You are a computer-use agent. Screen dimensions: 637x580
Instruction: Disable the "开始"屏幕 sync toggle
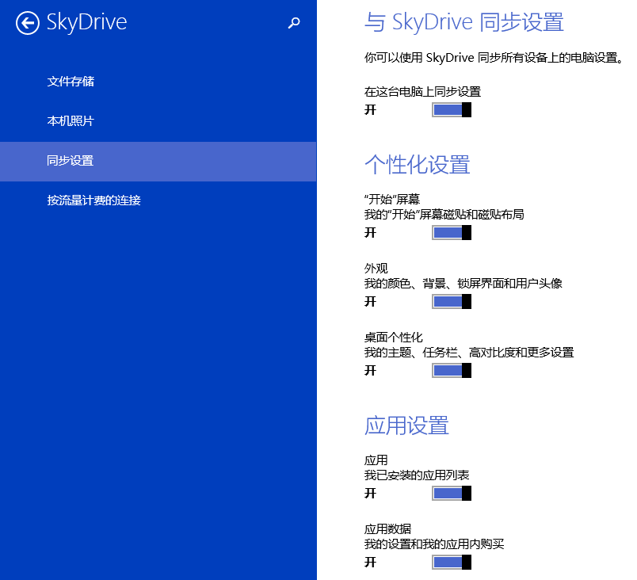(x=452, y=232)
